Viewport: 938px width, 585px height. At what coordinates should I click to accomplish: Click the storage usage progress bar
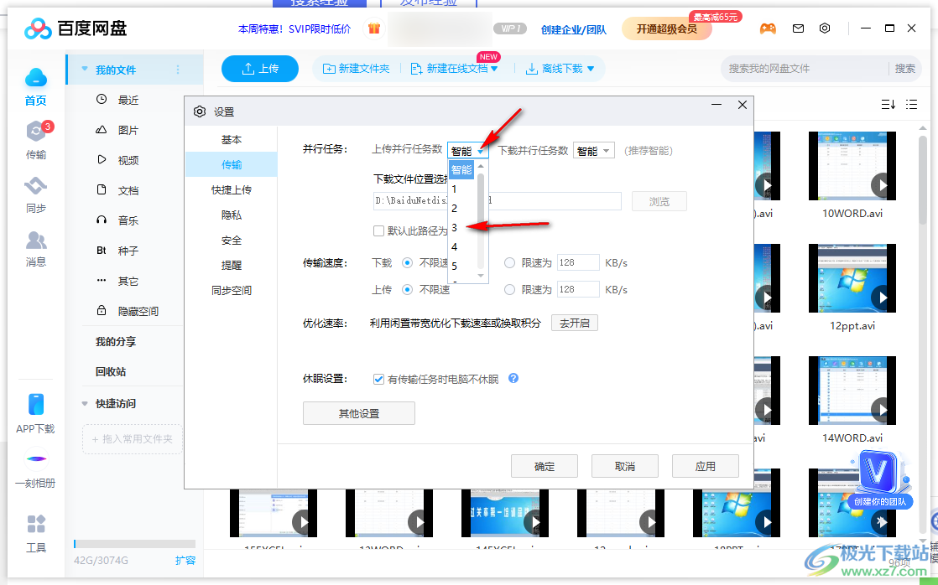coord(134,544)
